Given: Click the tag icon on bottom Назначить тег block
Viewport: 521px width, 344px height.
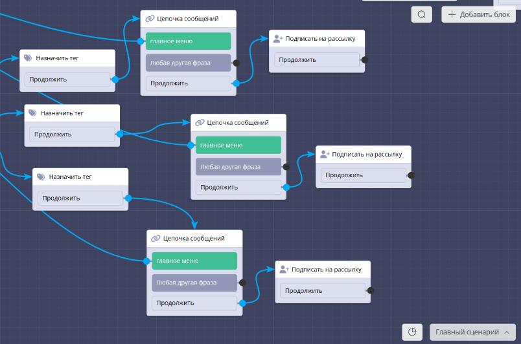Looking at the screenshot, I should [40, 177].
